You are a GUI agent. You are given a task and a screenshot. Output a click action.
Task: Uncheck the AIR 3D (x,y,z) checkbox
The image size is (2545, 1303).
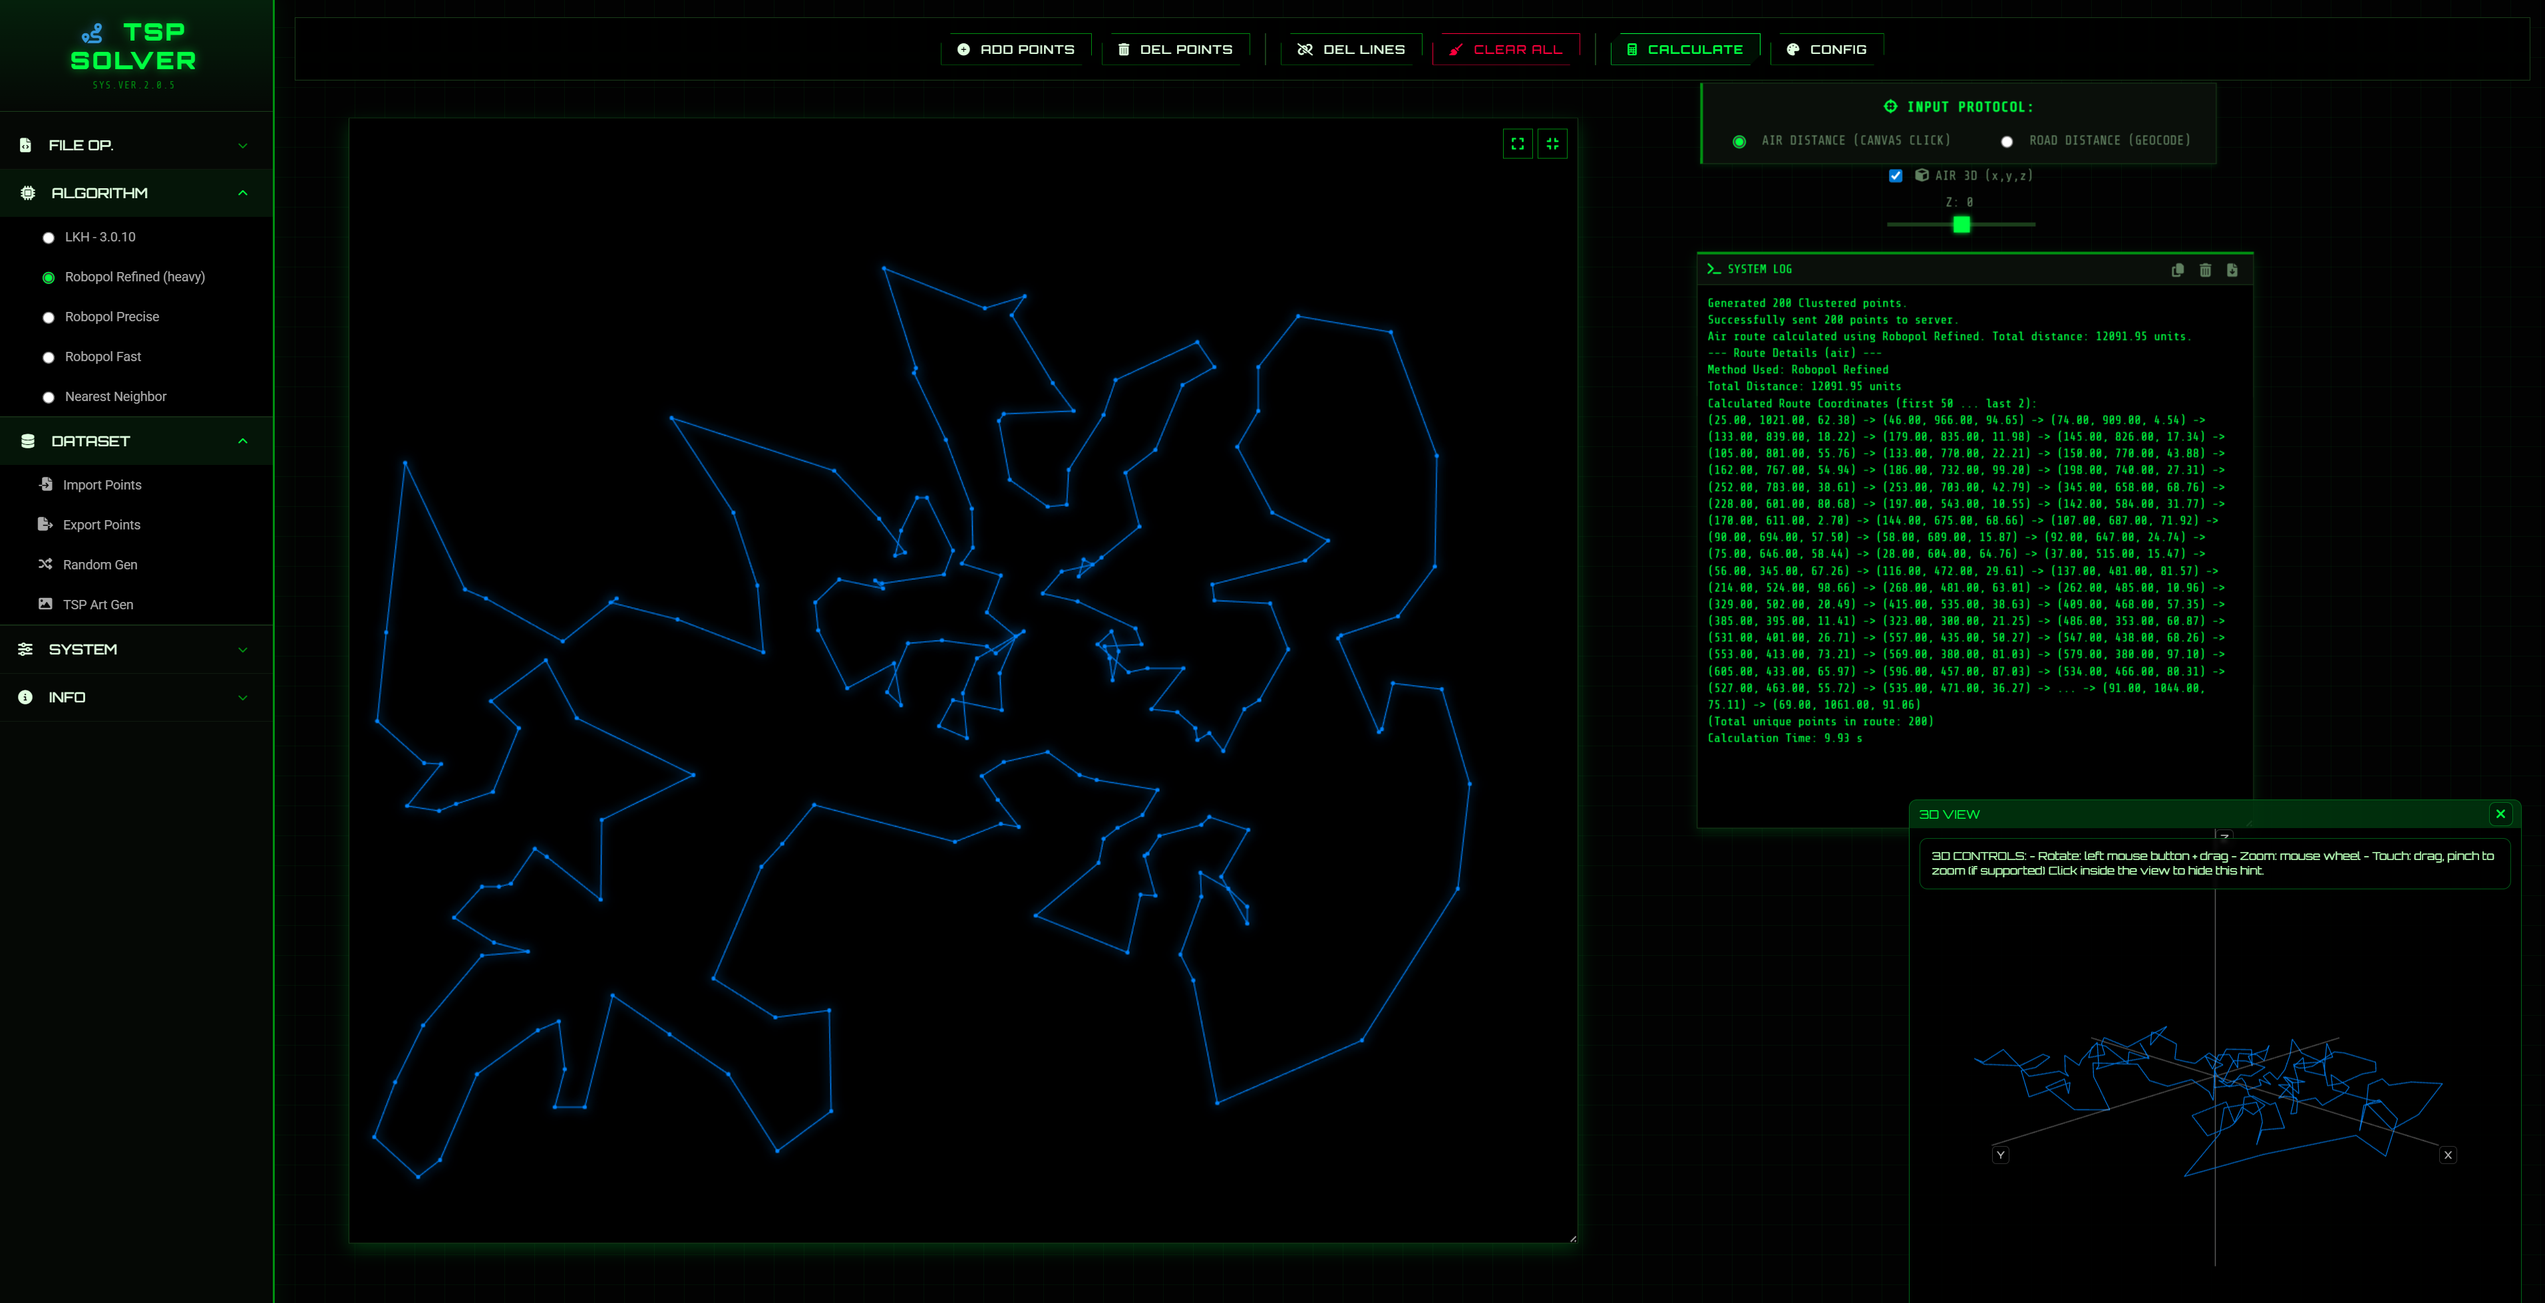coord(1895,176)
